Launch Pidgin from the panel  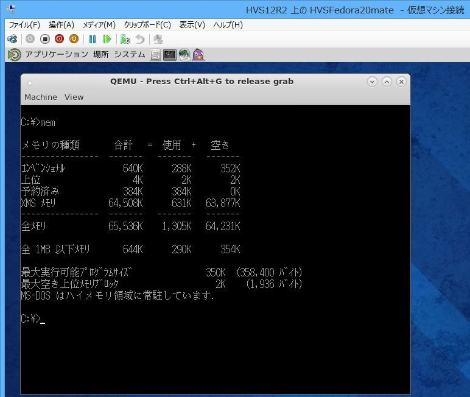pyautogui.click(x=198, y=55)
